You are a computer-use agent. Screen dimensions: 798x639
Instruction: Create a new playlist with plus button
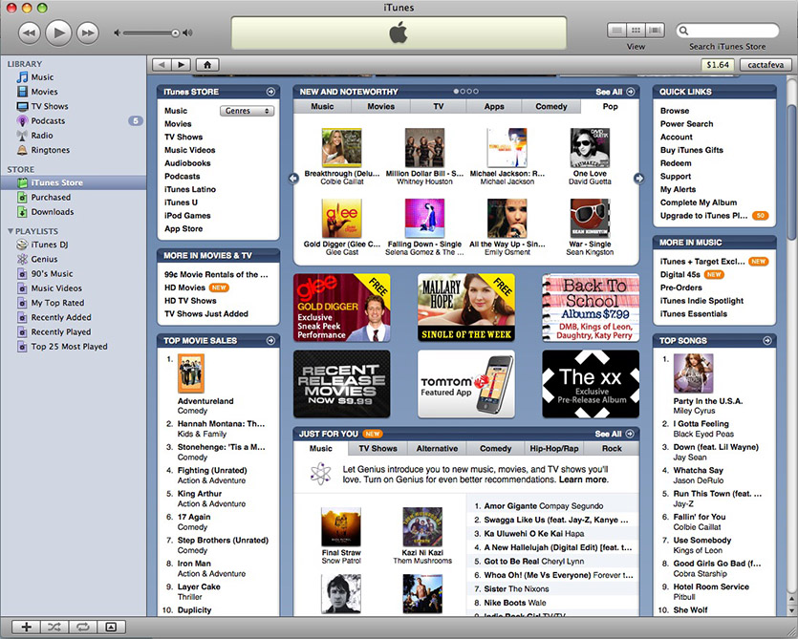click(26, 627)
